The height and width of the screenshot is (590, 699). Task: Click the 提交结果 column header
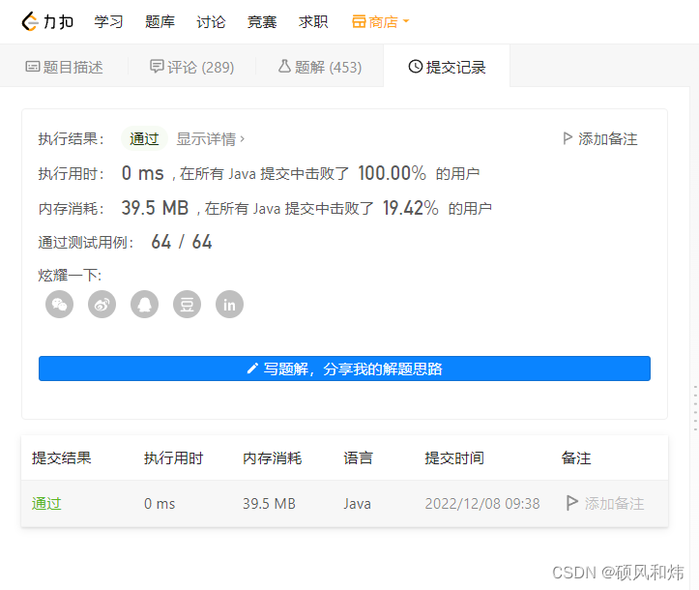(x=62, y=457)
